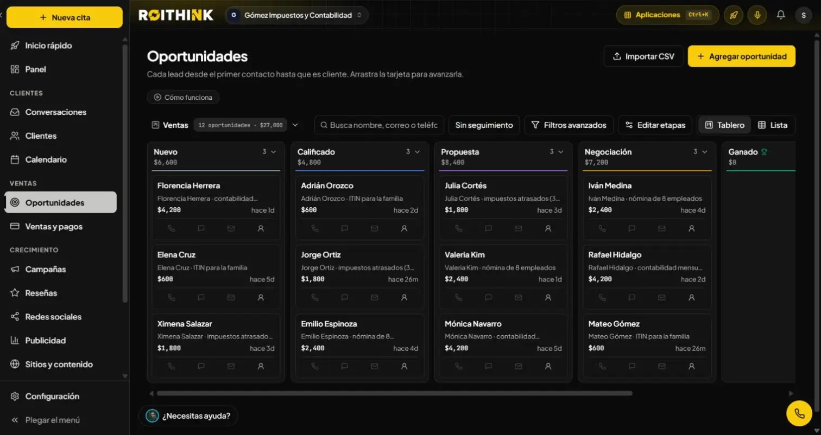
Task: Open chat icon on Valeria Kim card
Action: (488, 297)
